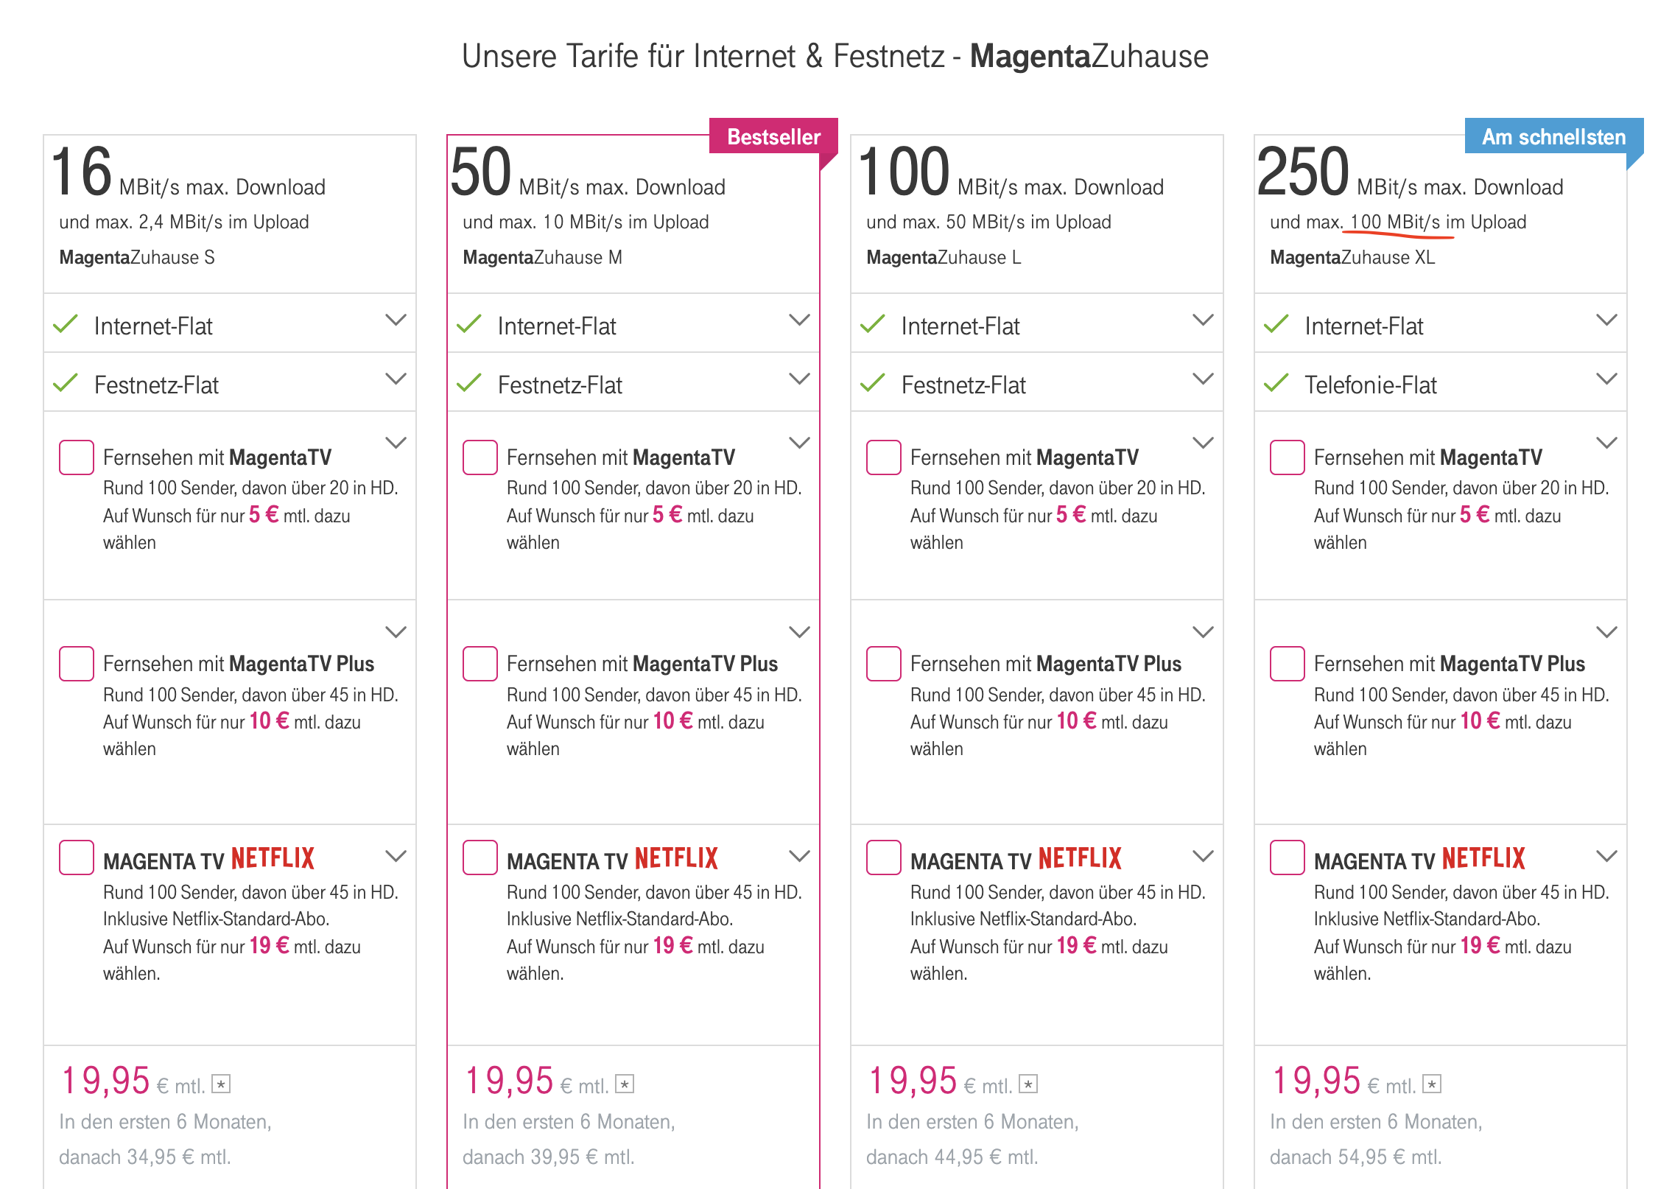Click the Bestseller badge on the 50 MBit plan
This screenshot has width=1672, height=1189.
pyautogui.click(x=773, y=136)
